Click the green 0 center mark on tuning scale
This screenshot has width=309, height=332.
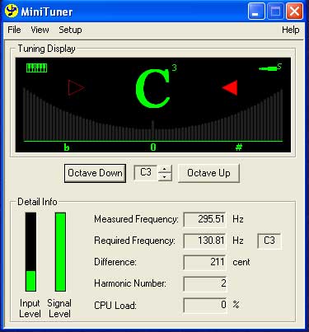pyautogui.click(x=153, y=147)
